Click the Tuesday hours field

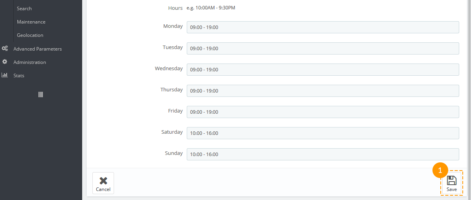tap(323, 49)
